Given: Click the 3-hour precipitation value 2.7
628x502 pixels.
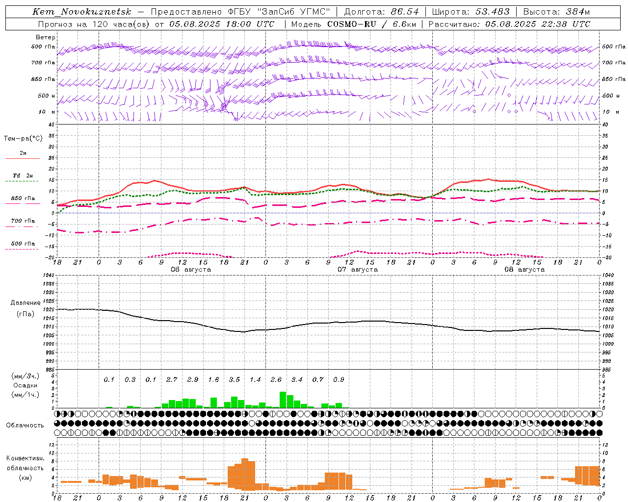Looking at the screenshot, I should (172, 380).
